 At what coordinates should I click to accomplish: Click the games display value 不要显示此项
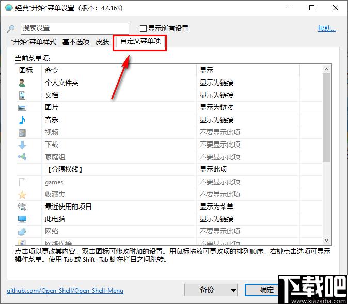coord(220,182)
